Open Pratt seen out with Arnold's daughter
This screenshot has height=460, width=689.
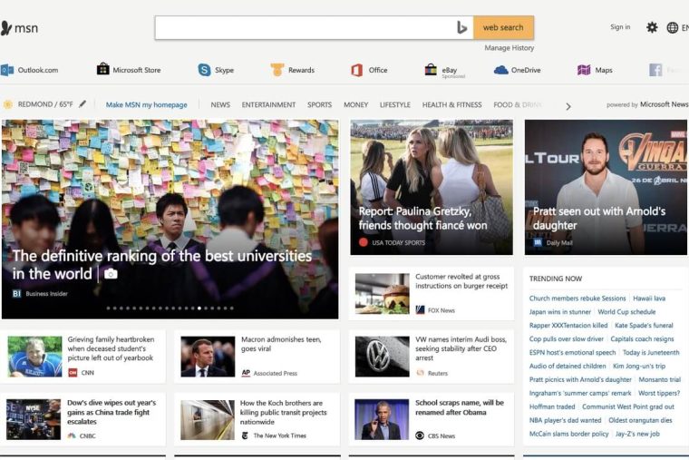[x=606, y=187]
